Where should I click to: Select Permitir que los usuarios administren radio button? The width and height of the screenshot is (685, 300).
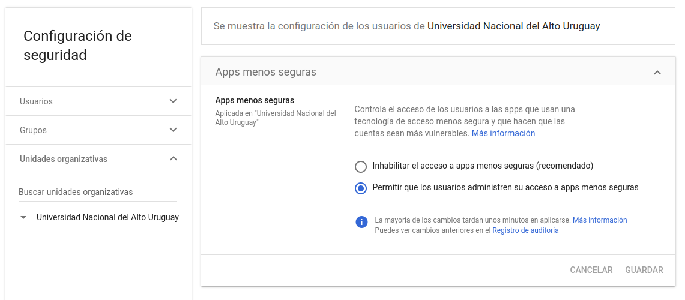[x=361, y=188]
